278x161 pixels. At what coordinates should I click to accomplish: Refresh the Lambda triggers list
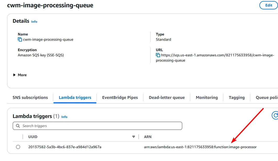[275, 115]
